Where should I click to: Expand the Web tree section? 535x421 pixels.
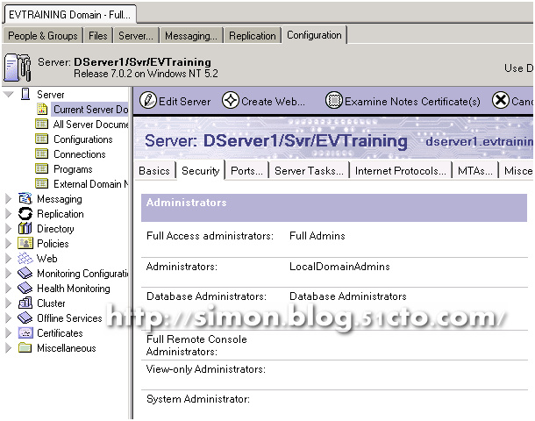pos(9,258)
